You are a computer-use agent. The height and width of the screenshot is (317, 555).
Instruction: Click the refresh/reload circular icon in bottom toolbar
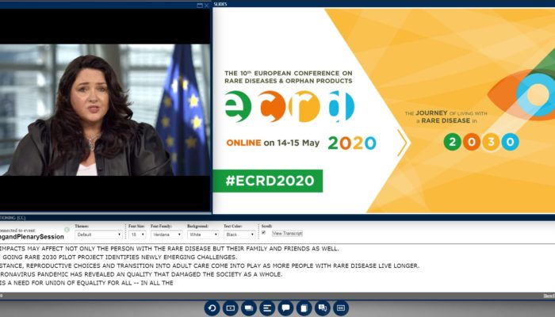(212, 308)
